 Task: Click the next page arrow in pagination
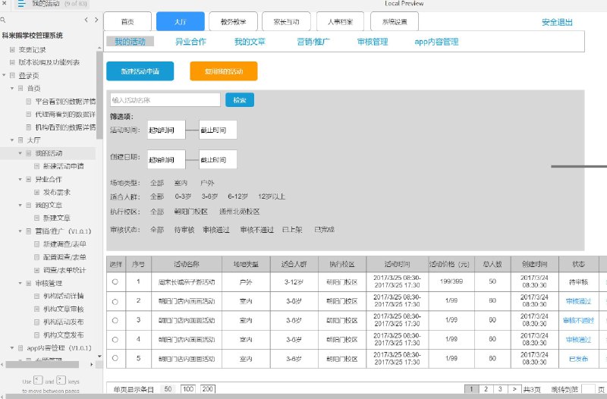[x=514, y=389]
